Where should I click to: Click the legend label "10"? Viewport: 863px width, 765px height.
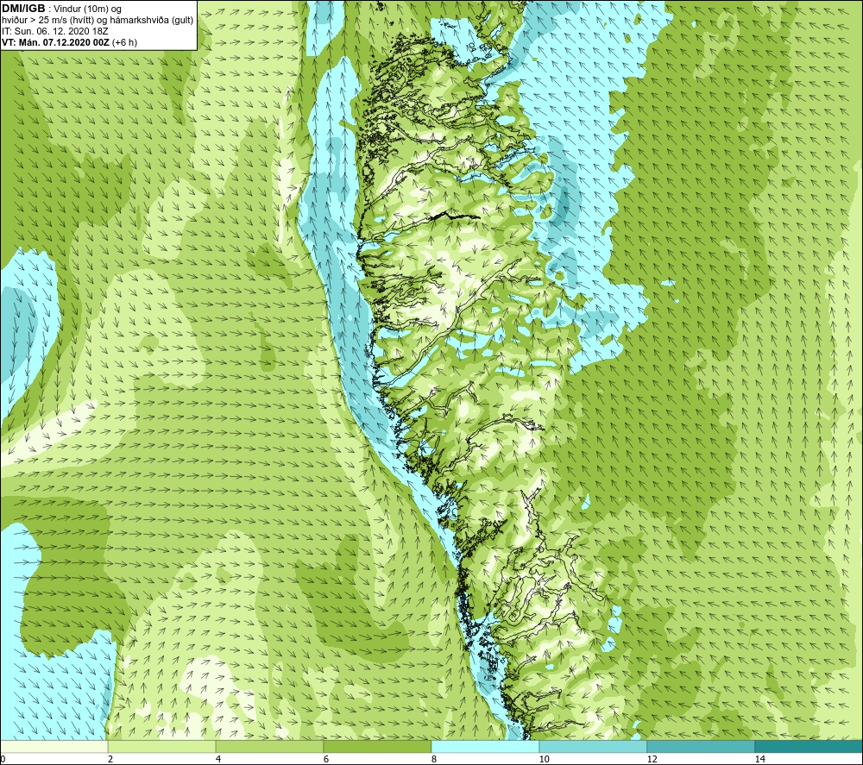[x=544, y=759]
